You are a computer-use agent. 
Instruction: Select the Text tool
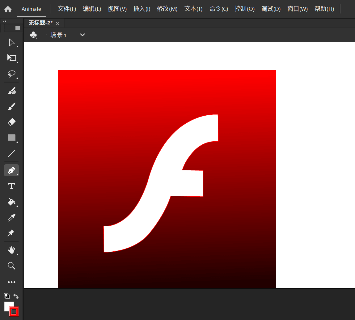(11, 186)
